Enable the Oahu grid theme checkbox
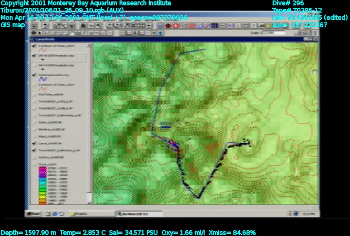Image resolution: width=350 pixels, height=236 pixels. point(35,122)
